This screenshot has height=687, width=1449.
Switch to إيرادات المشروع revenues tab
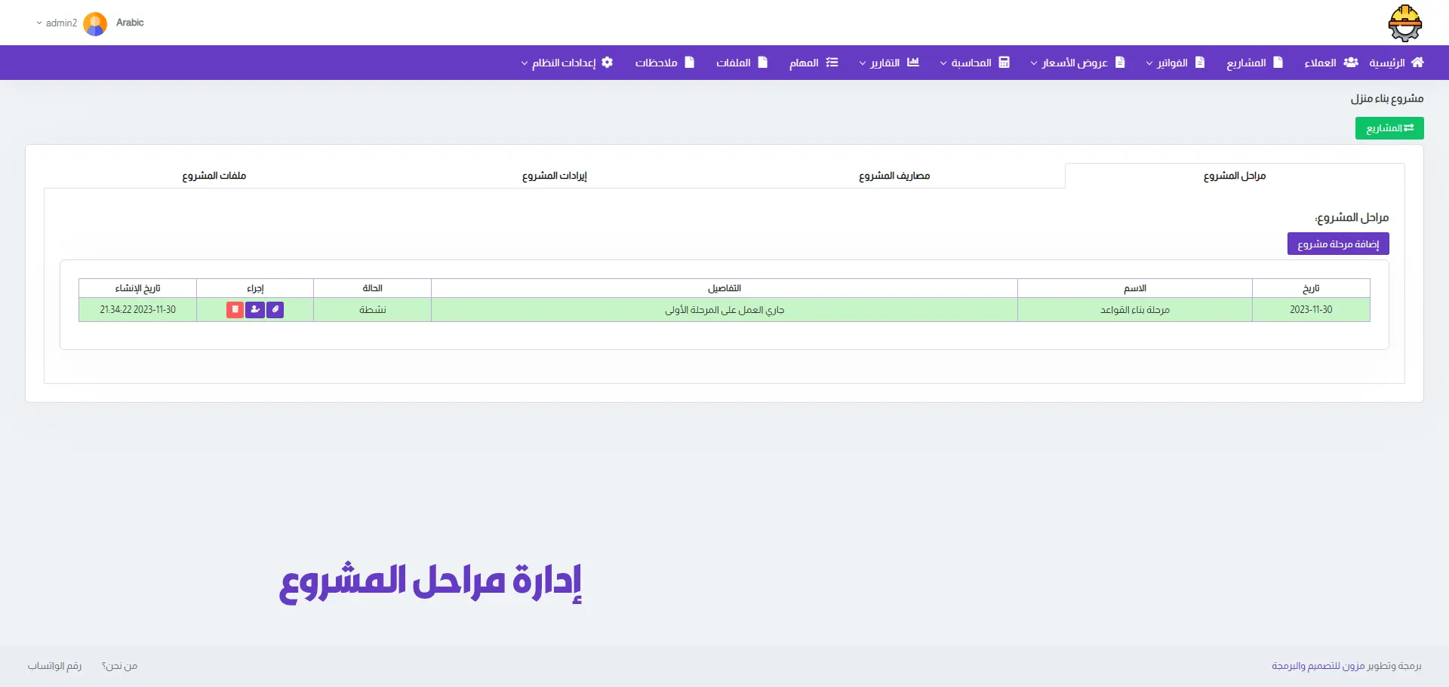(554, 176)
